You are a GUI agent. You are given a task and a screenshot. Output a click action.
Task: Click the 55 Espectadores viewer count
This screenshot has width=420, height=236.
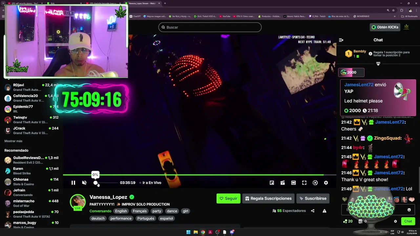(289, 211)
